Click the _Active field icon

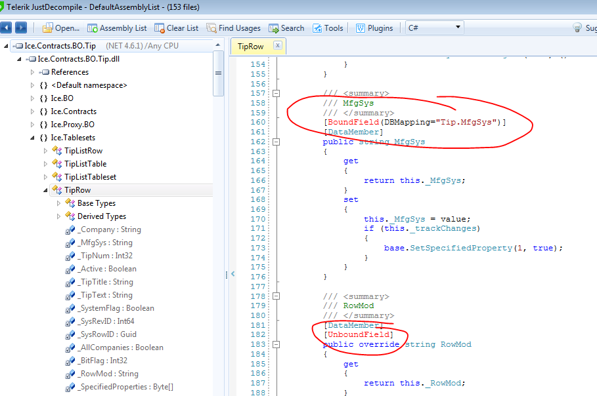click(x=70, y=269)
